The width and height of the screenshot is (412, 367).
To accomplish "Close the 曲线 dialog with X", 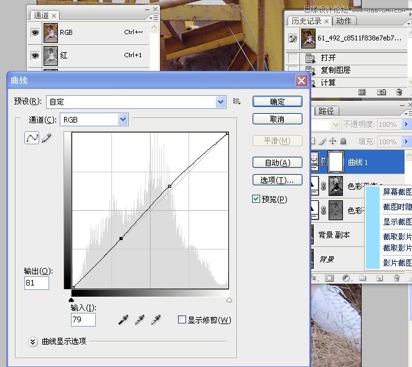I will 301,80.
